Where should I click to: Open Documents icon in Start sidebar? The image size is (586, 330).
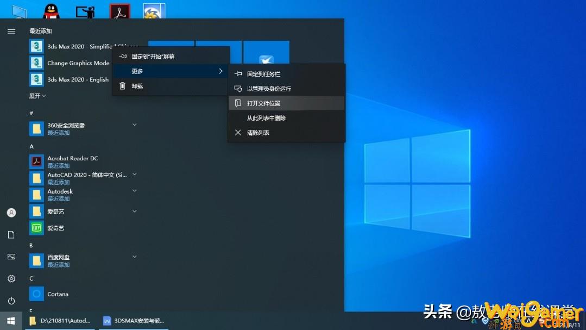point(11,235)
